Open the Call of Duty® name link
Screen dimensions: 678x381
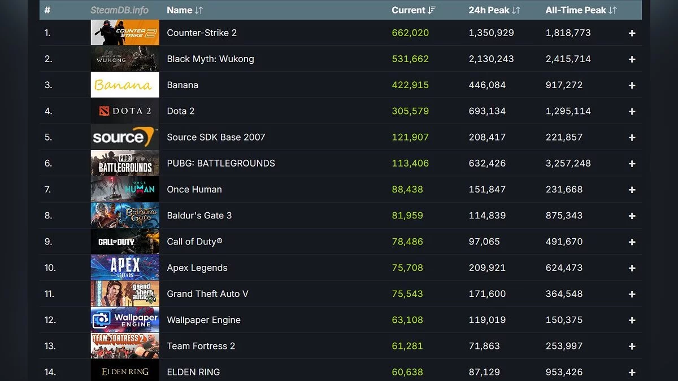coord(195,242)
